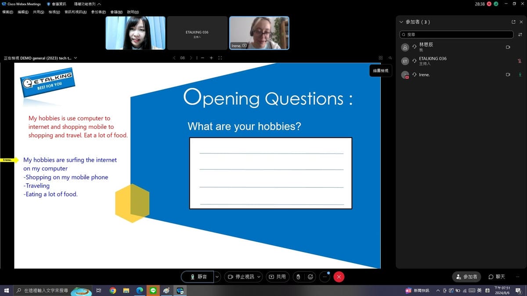Collapse the 參加者 (3) list section

click(401, 22)
